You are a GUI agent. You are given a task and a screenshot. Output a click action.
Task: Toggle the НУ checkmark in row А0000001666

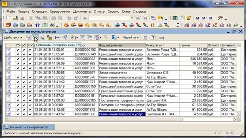tap(30, 114)
